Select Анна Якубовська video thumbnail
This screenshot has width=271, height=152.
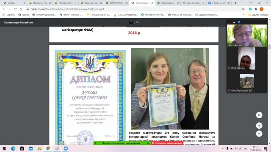click(x=247, y=81)
